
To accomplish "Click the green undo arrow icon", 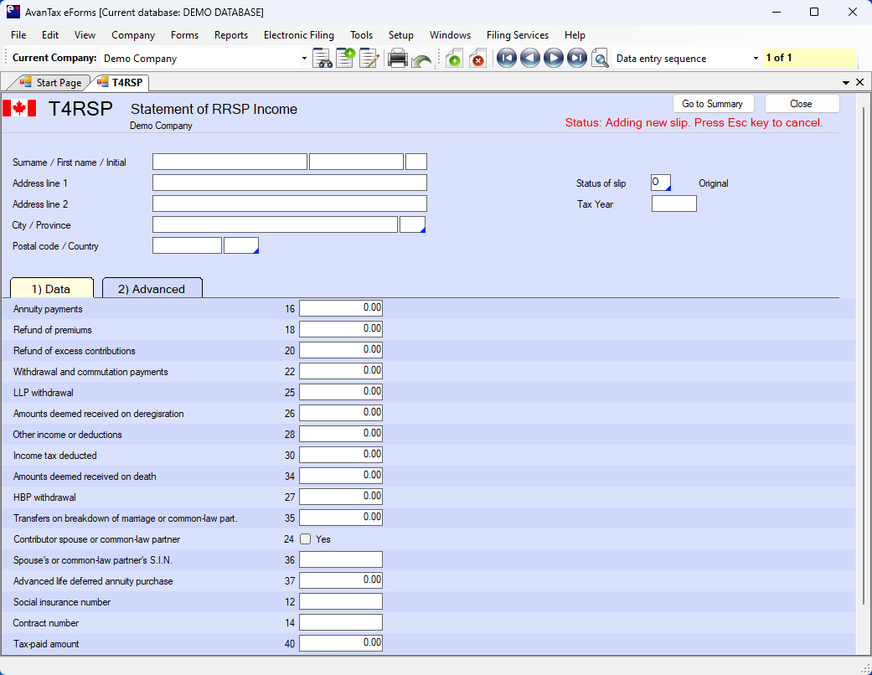I will click(x=421, y=60).
